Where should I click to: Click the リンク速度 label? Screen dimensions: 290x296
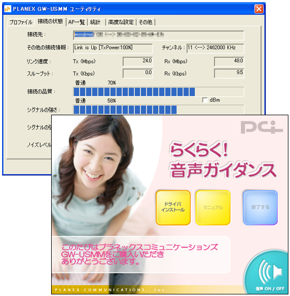click(38, 61)
